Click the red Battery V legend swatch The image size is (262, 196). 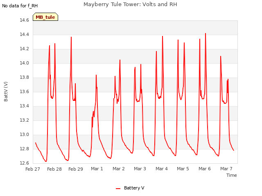coord(118,189)
